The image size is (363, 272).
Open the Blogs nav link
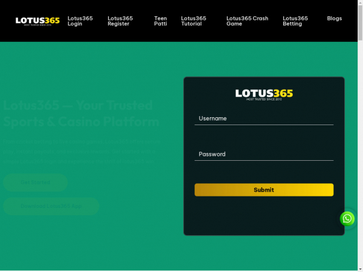pyautogui.click(x=335, y=19)
